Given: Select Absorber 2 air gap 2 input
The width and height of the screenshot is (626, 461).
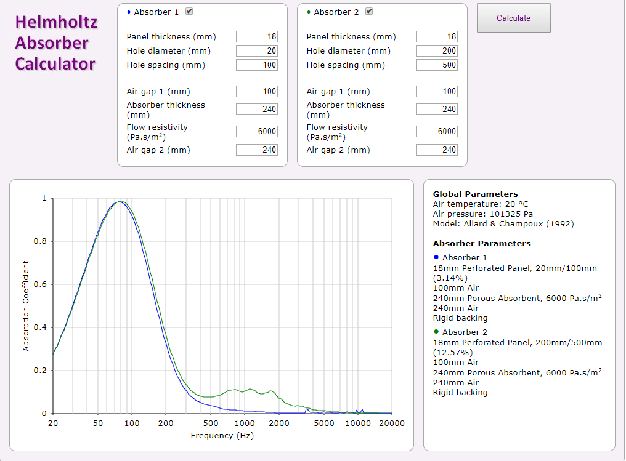Looking at the screenshot, I should pos(436,150).
